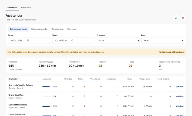Switch to the Prenómina tab
Screen dimensions: 192x116
tap(26, 7)
